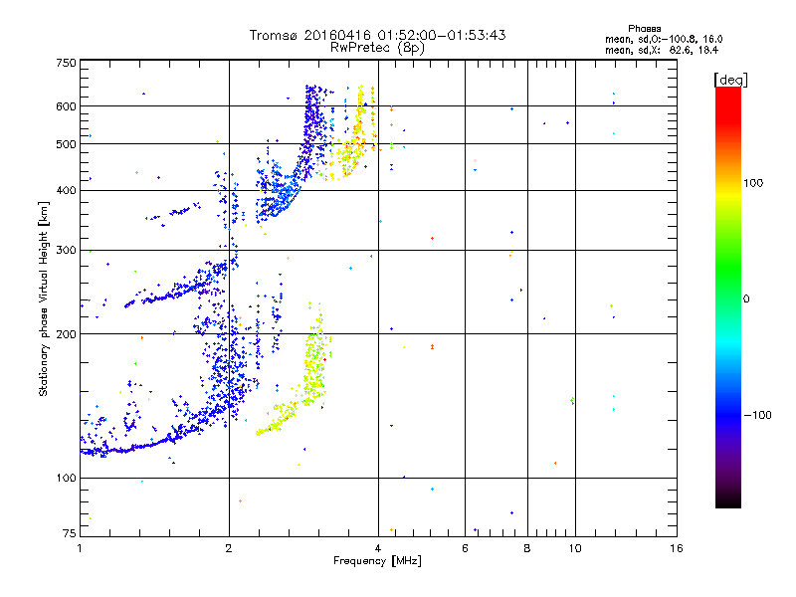
Task: Click the 4 MHz x-axis tick label
Action: click(378, 548)
